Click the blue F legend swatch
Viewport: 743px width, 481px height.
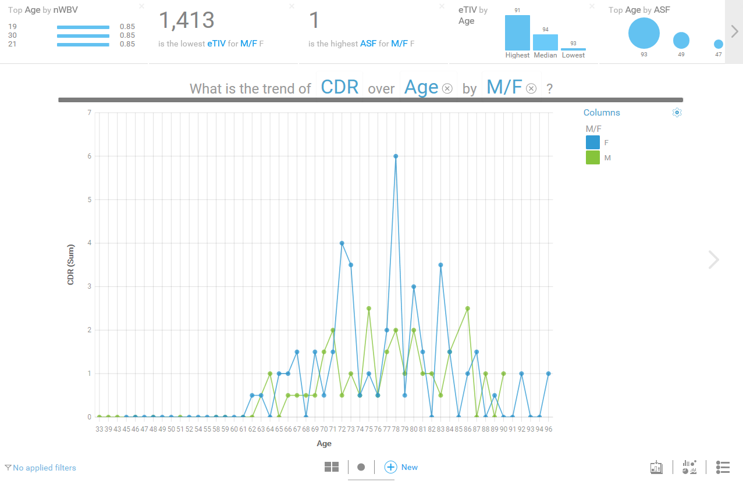[593, 142]
